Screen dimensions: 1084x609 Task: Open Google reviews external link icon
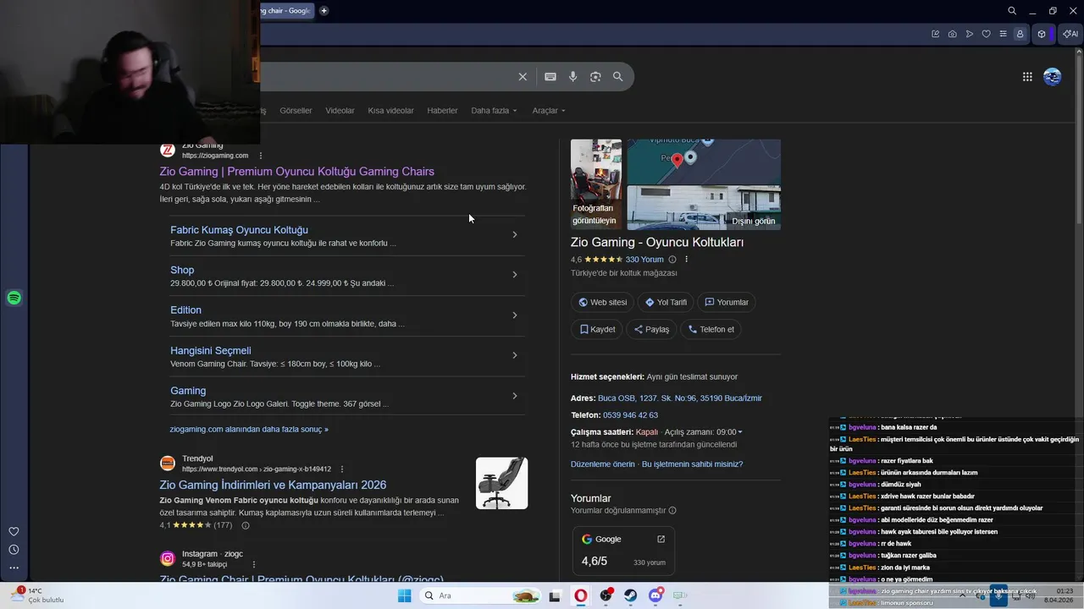click(661, 539)
